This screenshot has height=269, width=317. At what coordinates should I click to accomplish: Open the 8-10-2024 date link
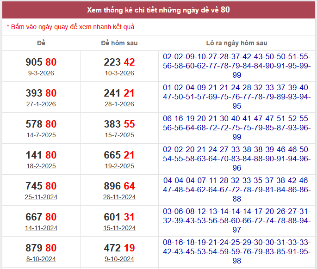41,259
